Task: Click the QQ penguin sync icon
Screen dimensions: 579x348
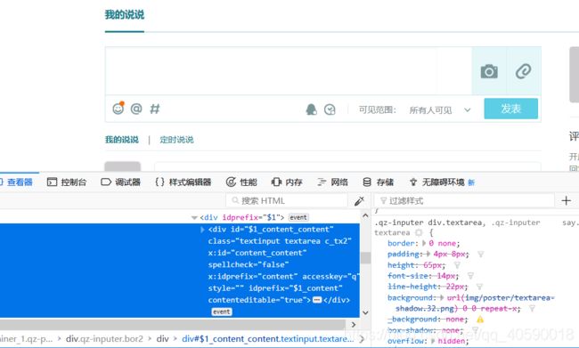Action: pyautogui.click(x=311, y=109)
